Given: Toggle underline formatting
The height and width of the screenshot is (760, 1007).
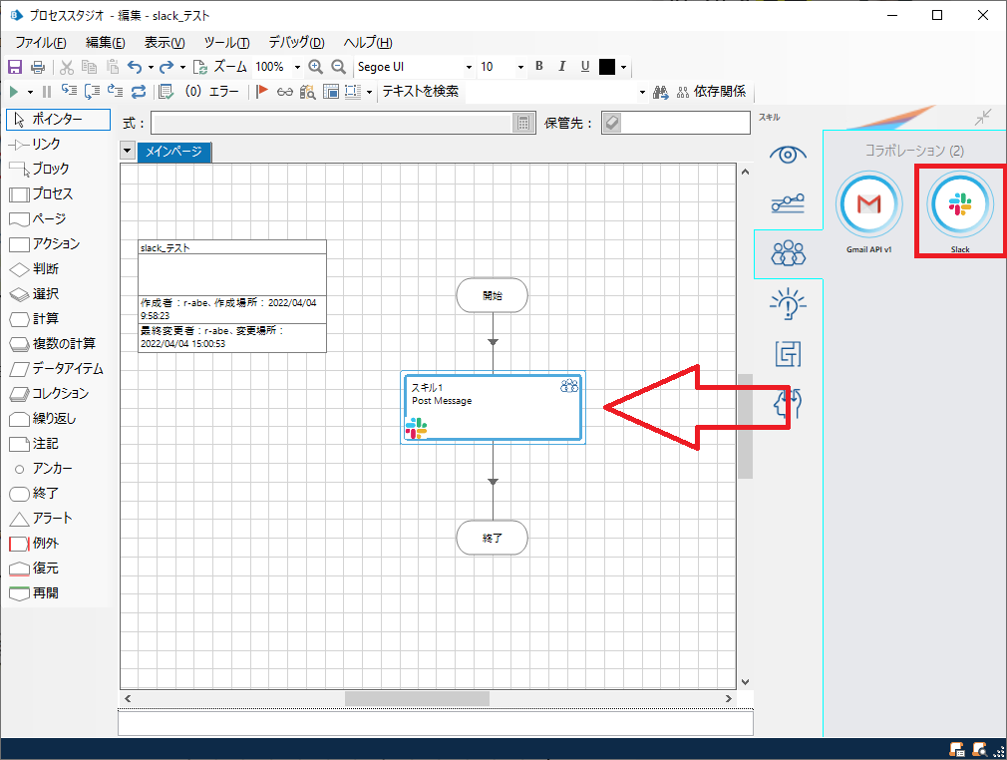Looking at the screenshot, I should pyautogui.click(x=583, y=66).
